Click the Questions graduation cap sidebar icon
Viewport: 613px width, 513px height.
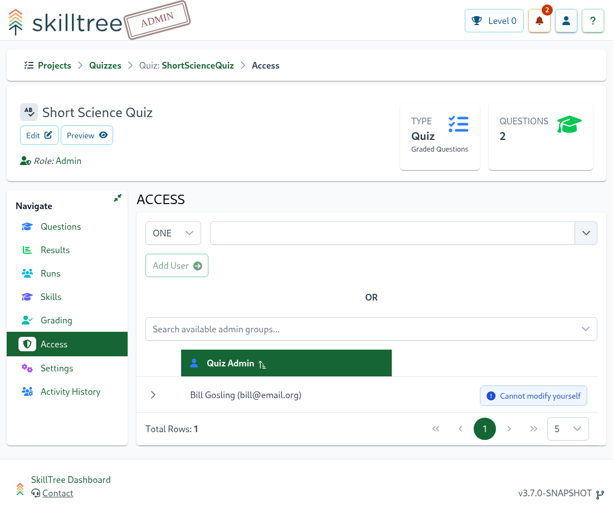coord(27,226)
